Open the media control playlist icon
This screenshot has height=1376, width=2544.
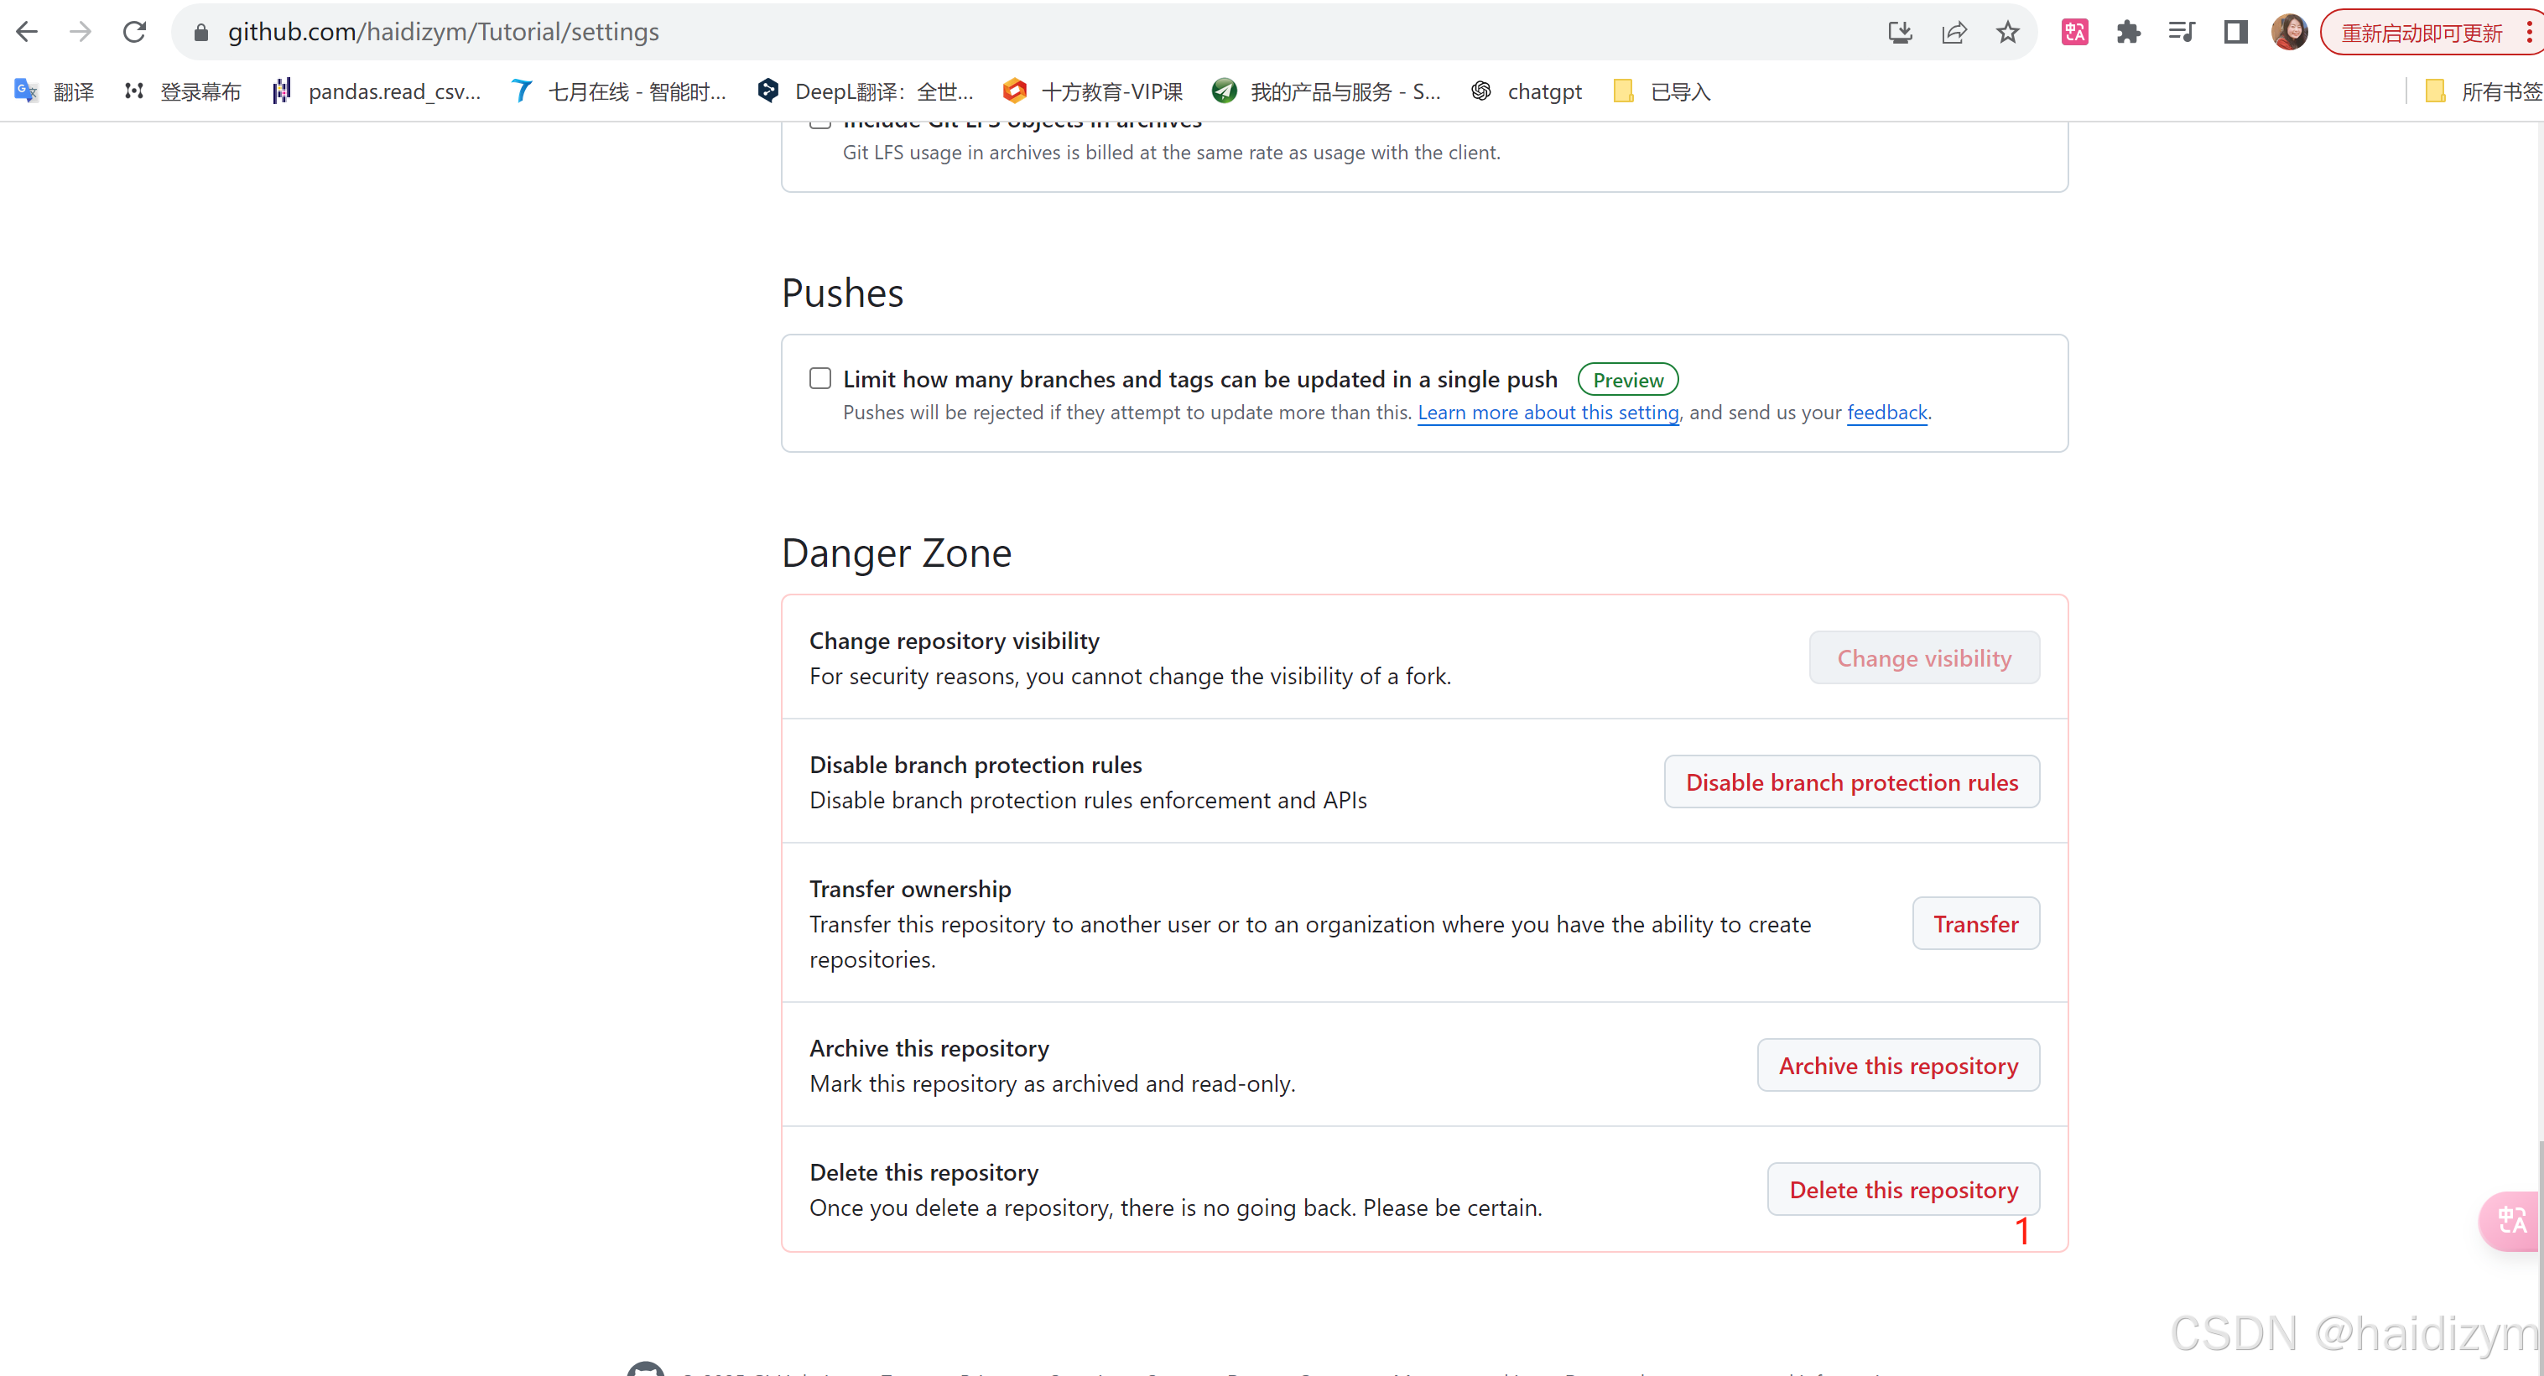[x=2182, y=33]
